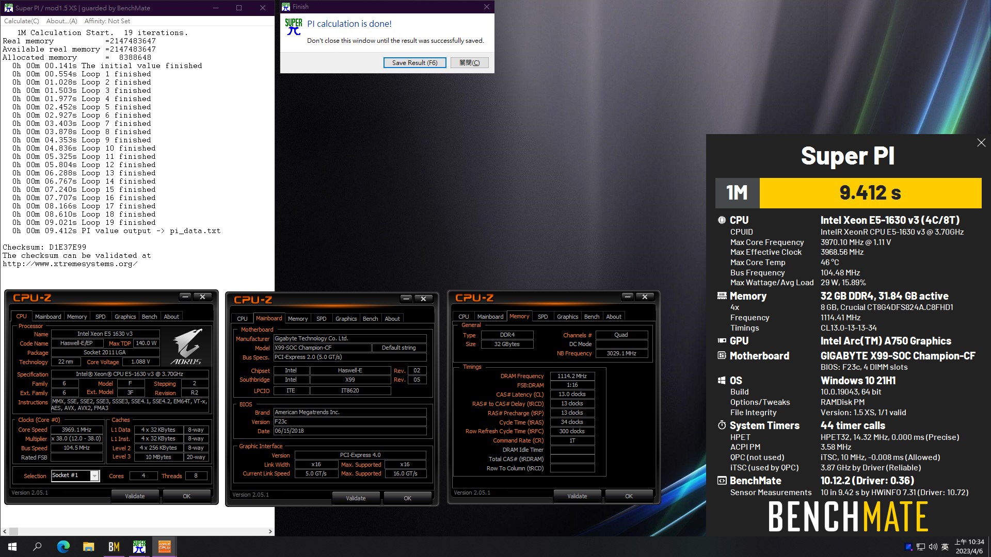Click the http://www.xtremesystems.org/ text
Image resolution: width=991 pixels, height=557 pixels.
click(70, 264)
